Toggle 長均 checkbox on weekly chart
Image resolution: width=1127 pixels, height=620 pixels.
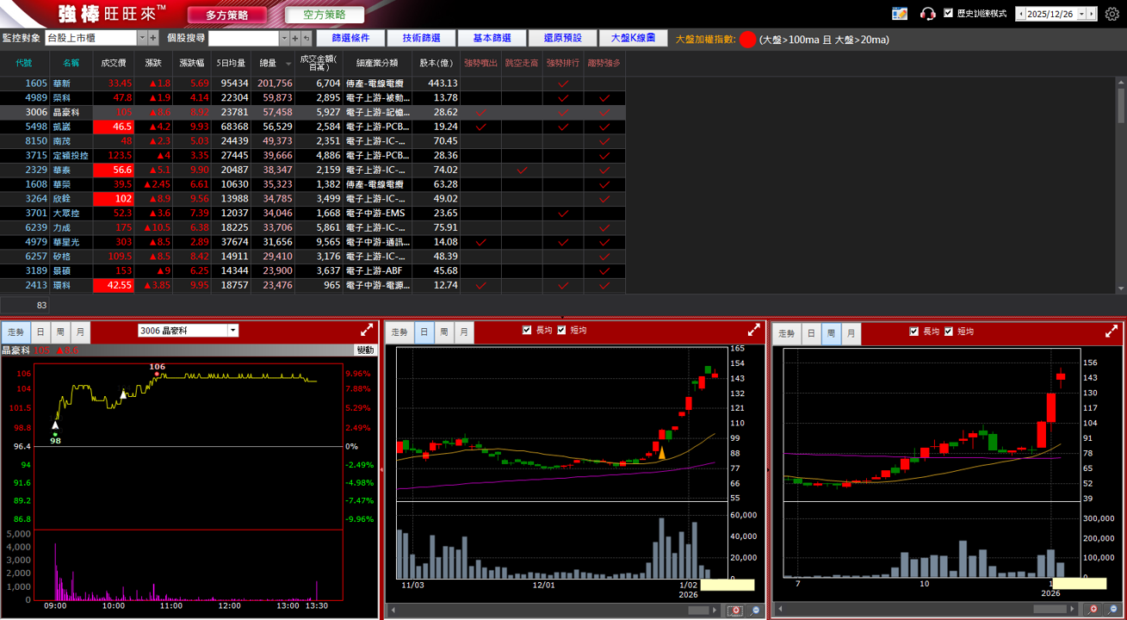tap(914, 332)
